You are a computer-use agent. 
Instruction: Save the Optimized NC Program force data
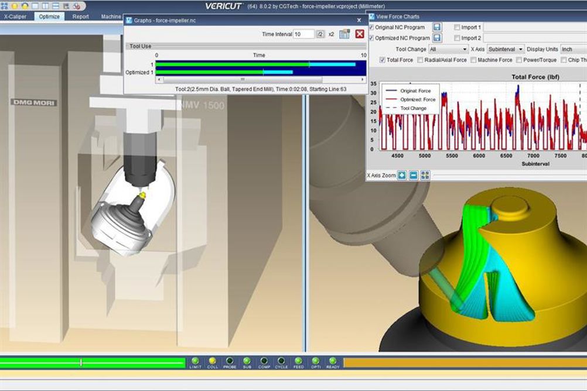coord(437,38)
